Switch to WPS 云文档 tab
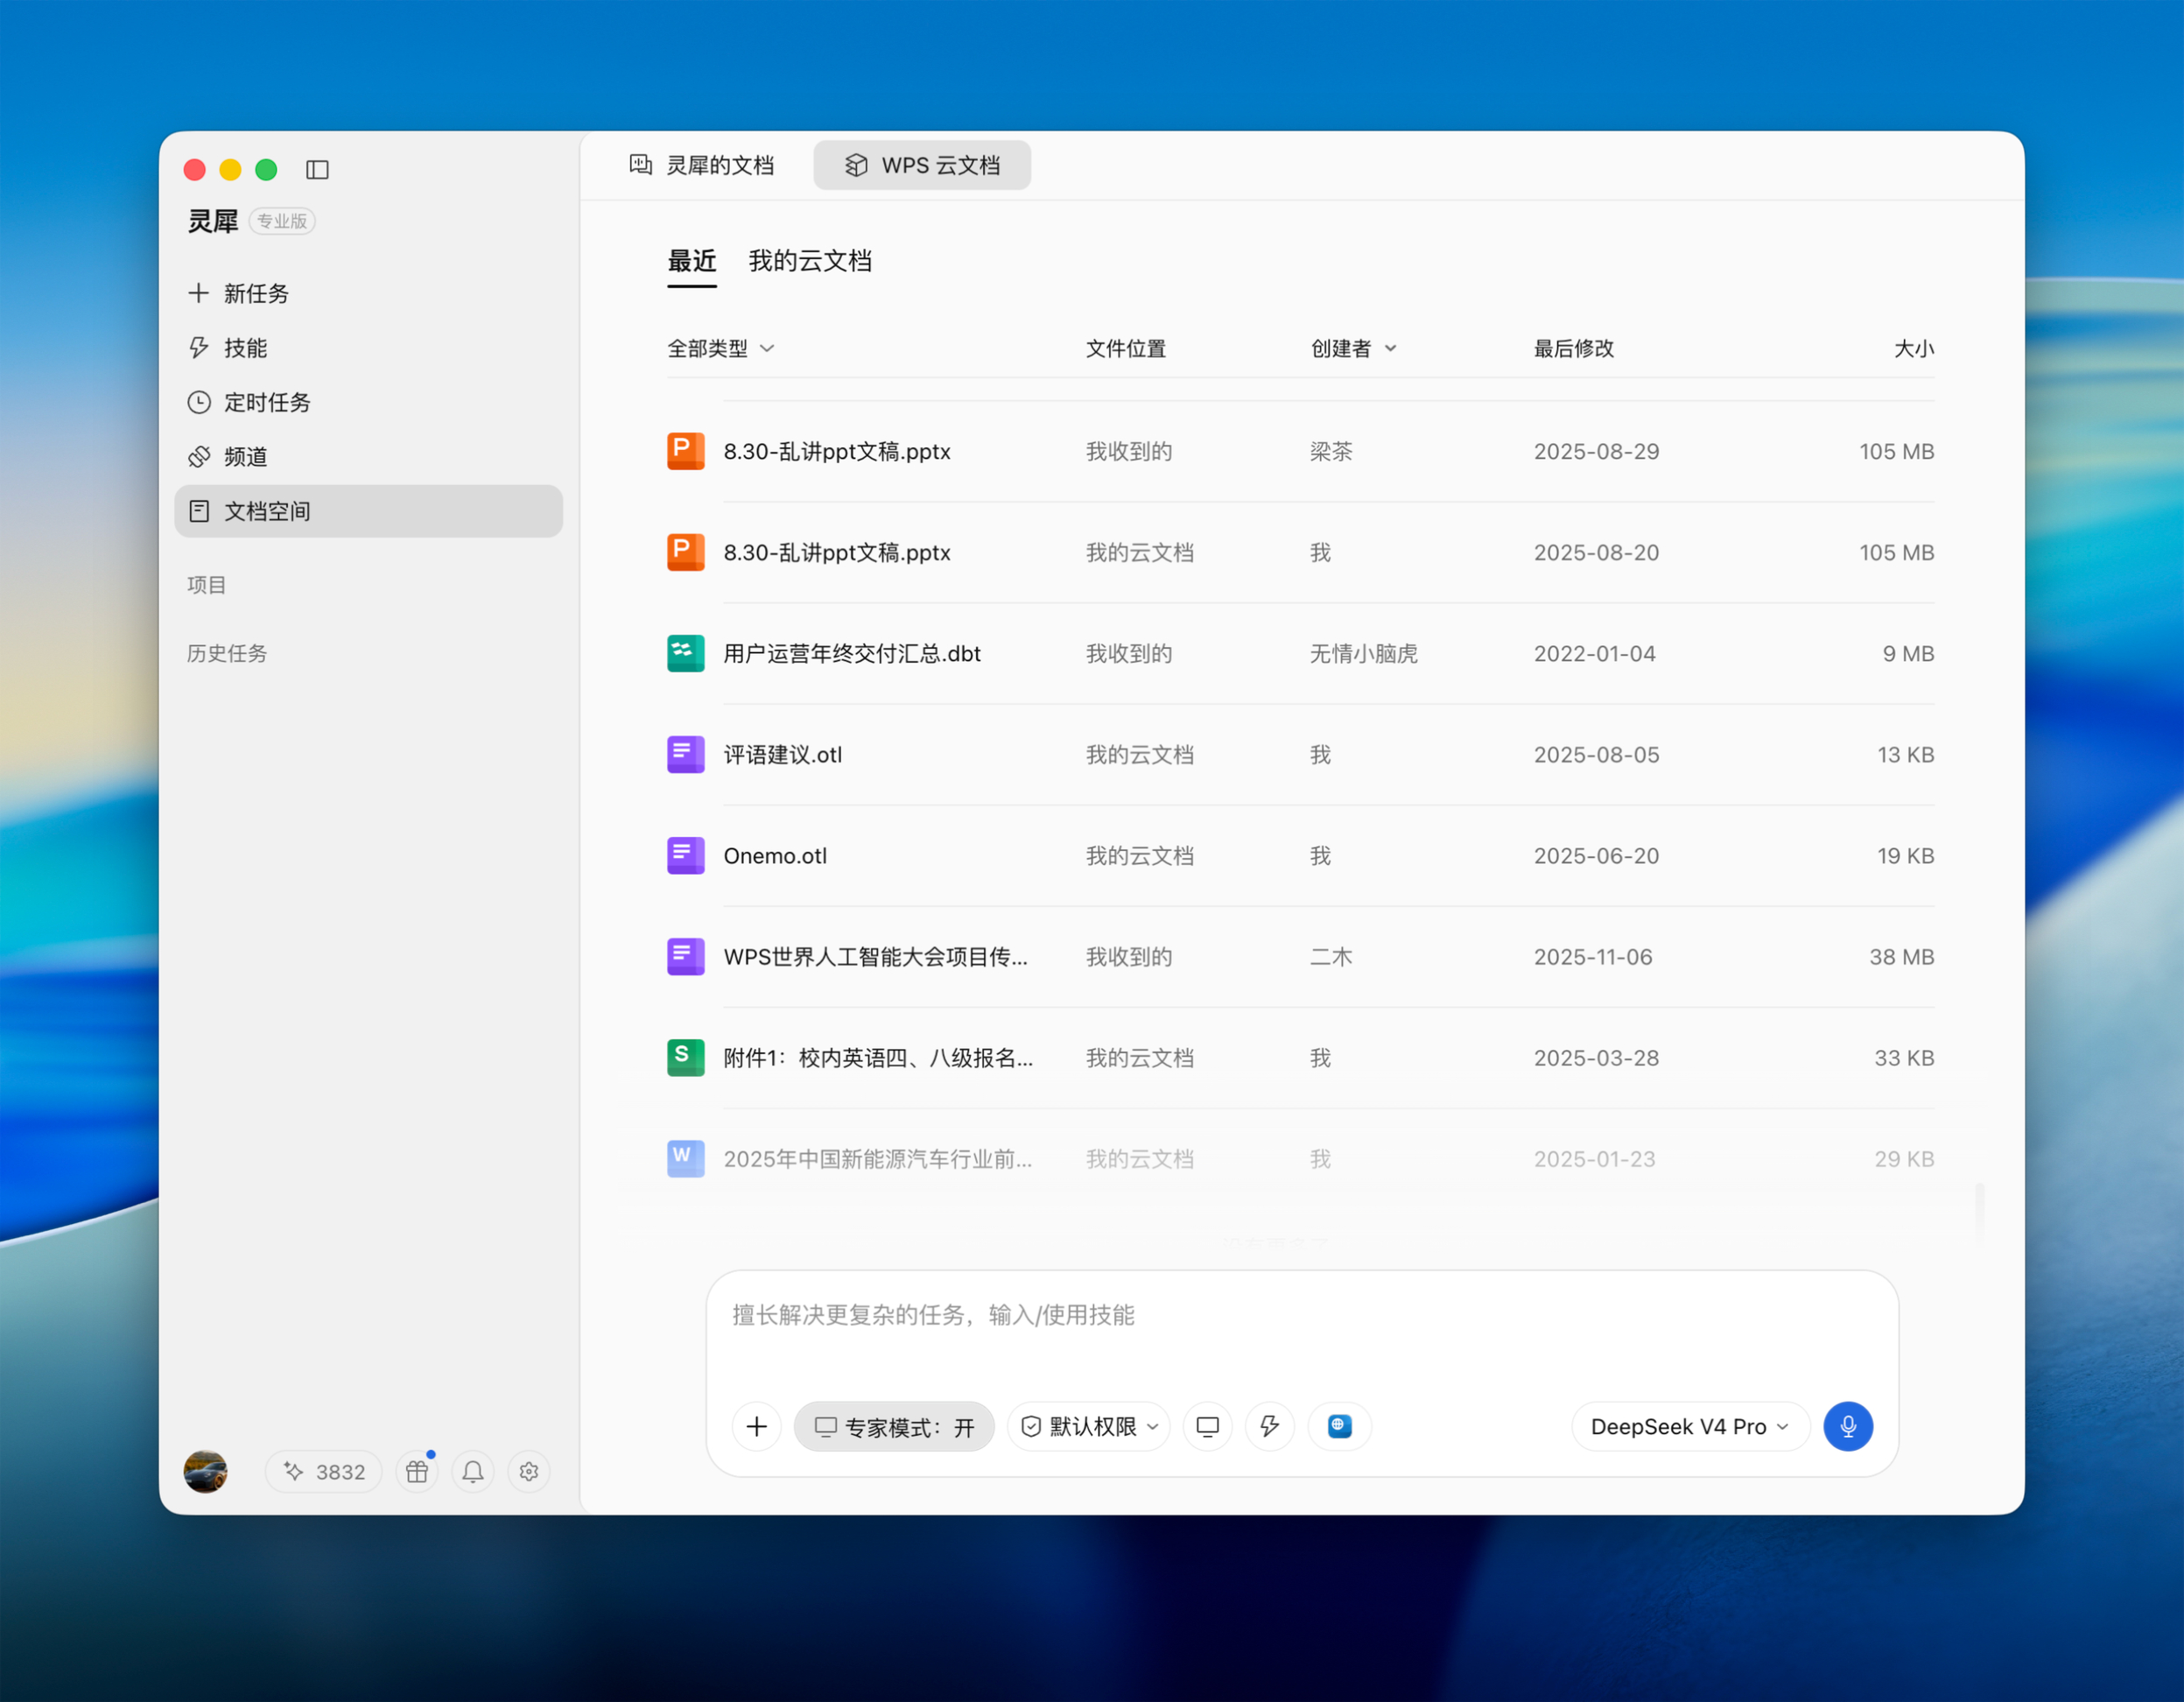Screen dimensions: 2184x1702 922,165
